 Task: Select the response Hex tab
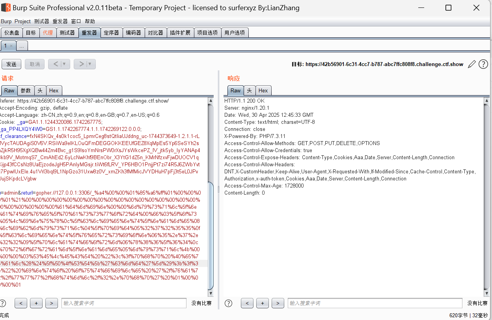(x=263, y=90)
